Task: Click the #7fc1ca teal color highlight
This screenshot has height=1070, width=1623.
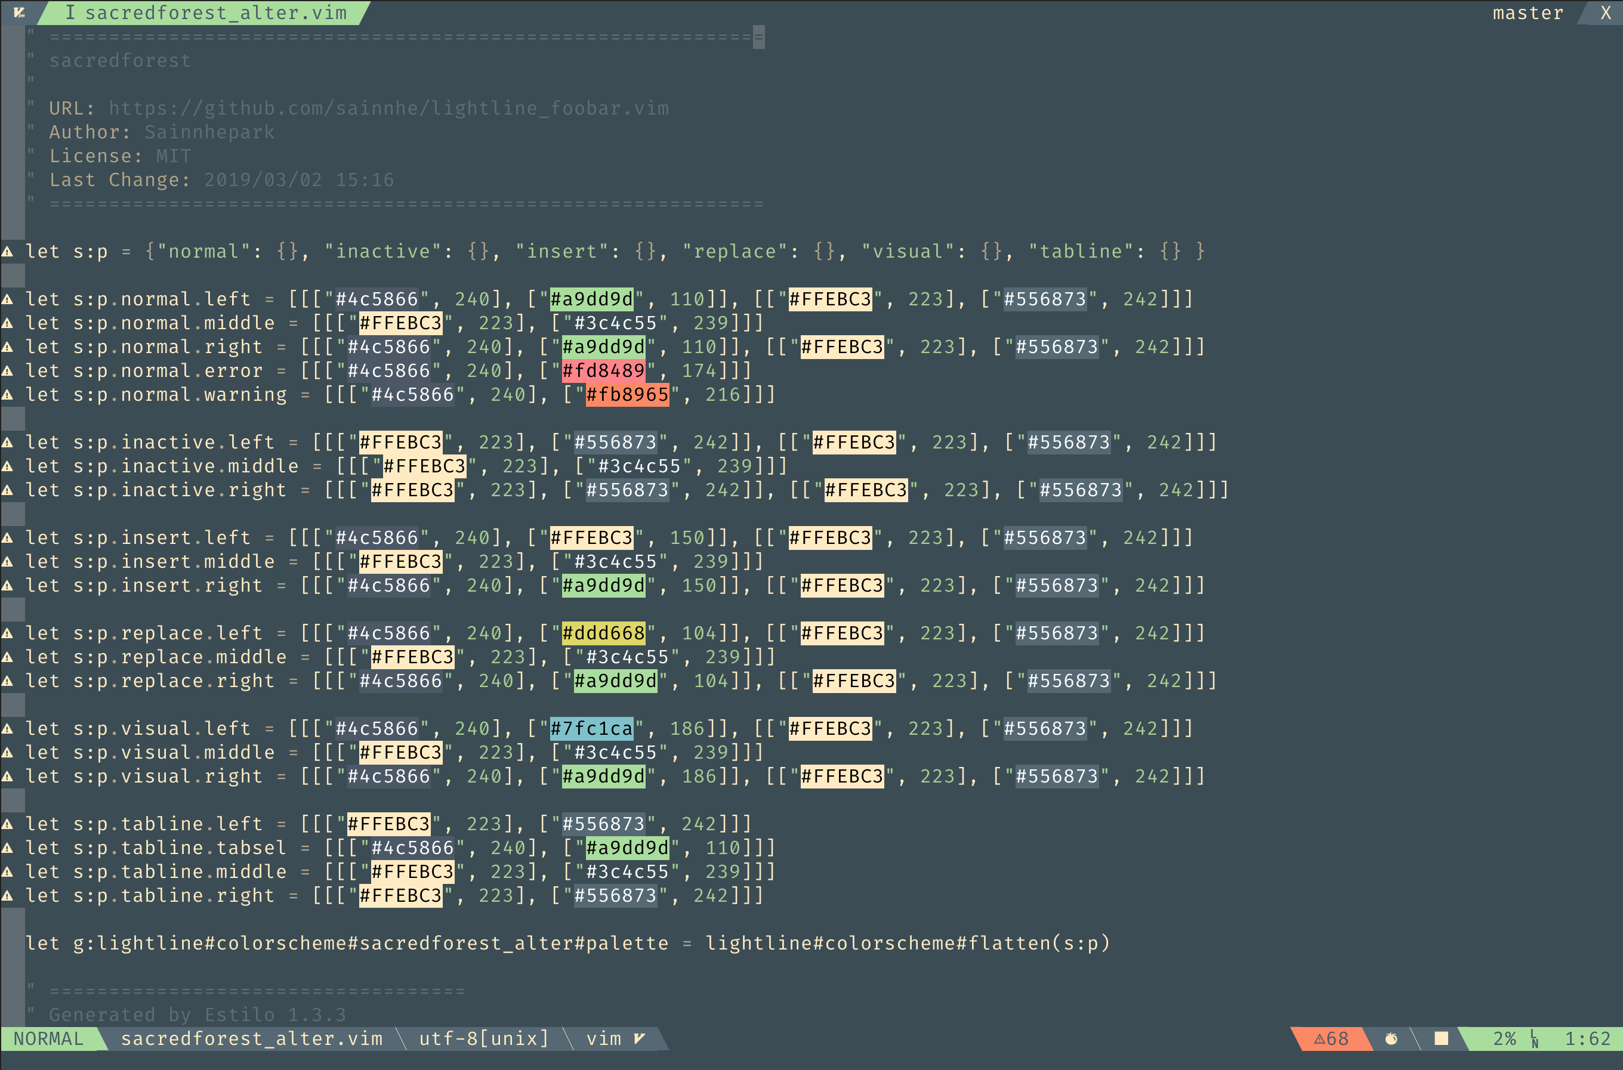Action: [591, 728]
